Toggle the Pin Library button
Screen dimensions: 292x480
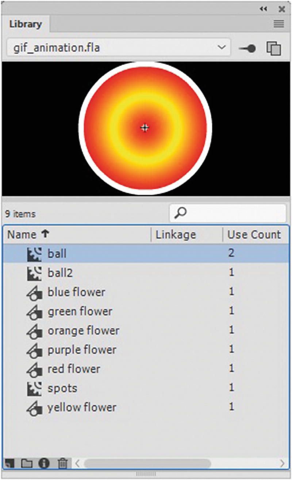(x=247, y=48)
